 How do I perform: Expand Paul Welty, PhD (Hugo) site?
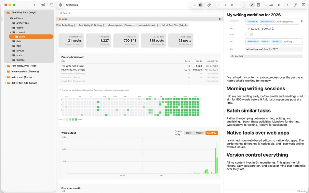pyautogui.click(x=6, y=66)
